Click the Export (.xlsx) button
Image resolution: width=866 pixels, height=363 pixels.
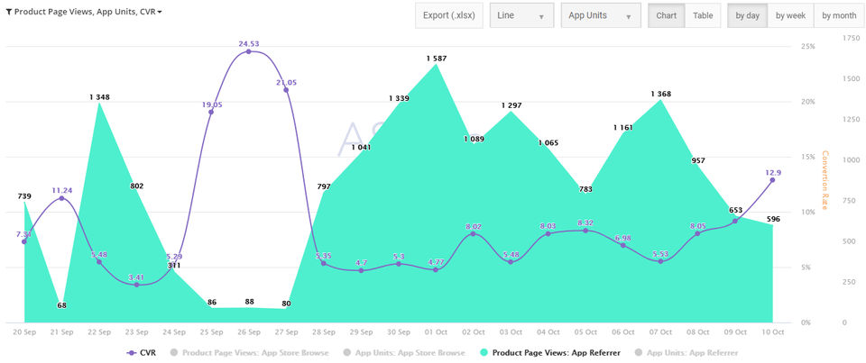click(449, 16)
